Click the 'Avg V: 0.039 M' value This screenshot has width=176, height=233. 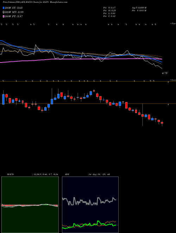click(x=139, y=7)
